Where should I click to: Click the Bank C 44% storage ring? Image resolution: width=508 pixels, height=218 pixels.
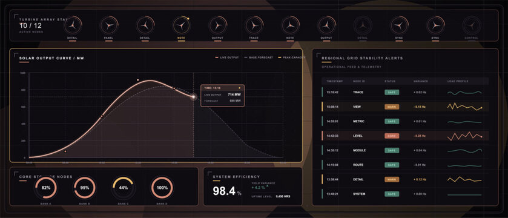point(123,188)
